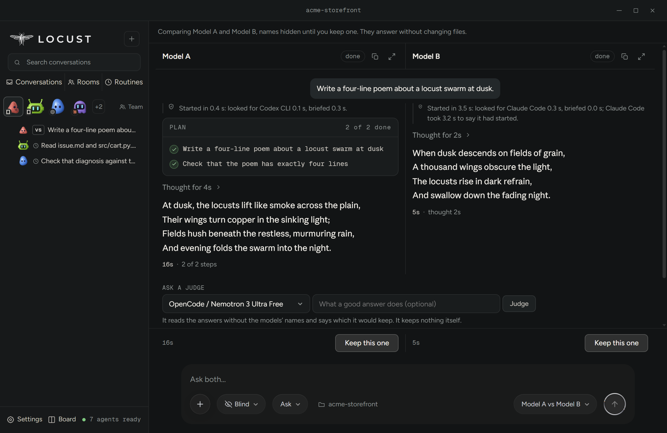The image size is (667, 433).
Task: Copy Model B's answer
Action: [624, 57]
